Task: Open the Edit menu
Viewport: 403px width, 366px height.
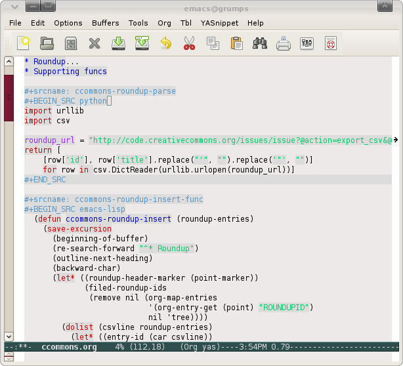Action: coord(38,23)
